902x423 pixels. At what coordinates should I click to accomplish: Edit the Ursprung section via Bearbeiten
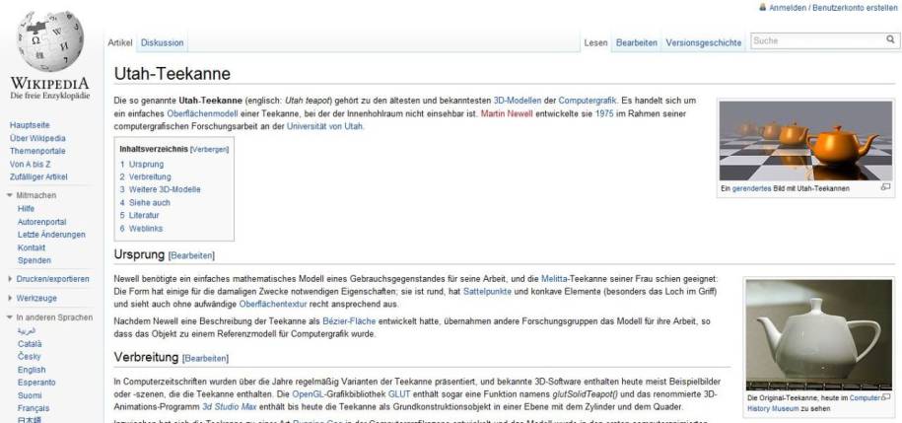click(x=192, y=255)
